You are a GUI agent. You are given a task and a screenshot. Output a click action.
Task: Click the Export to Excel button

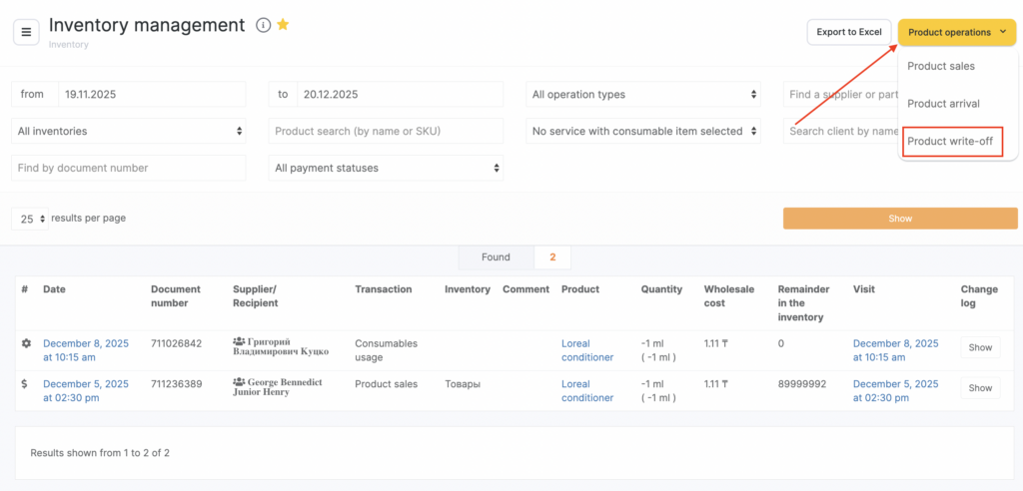pyautogui.click(x=848, y=32)
